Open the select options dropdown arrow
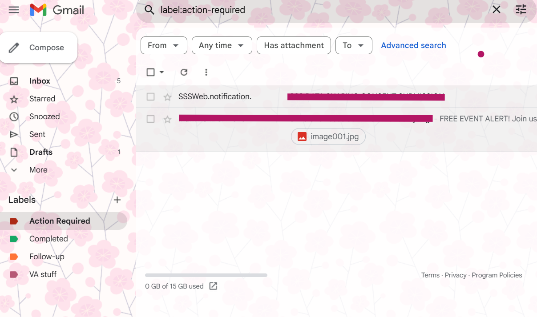The height and width of the screenshot is (317, 537). pos(162,72)
